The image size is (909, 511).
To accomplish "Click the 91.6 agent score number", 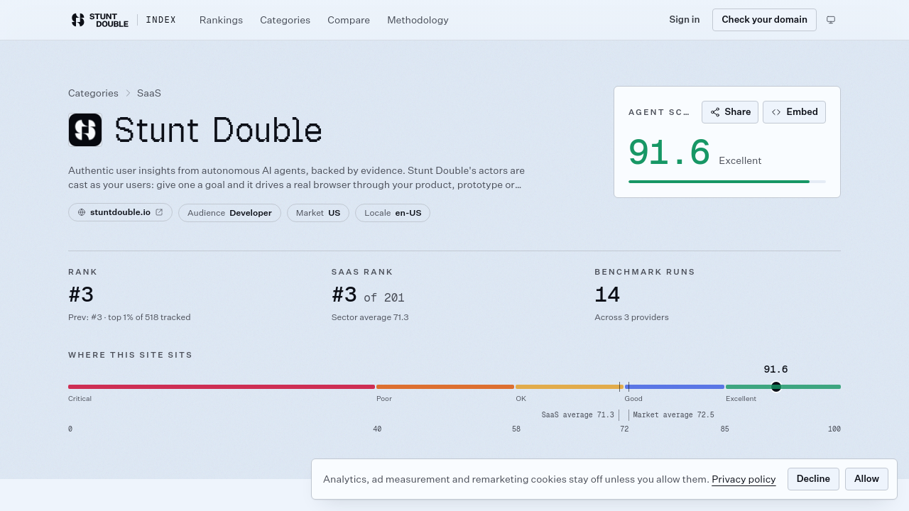I will [x=669, y=153].
